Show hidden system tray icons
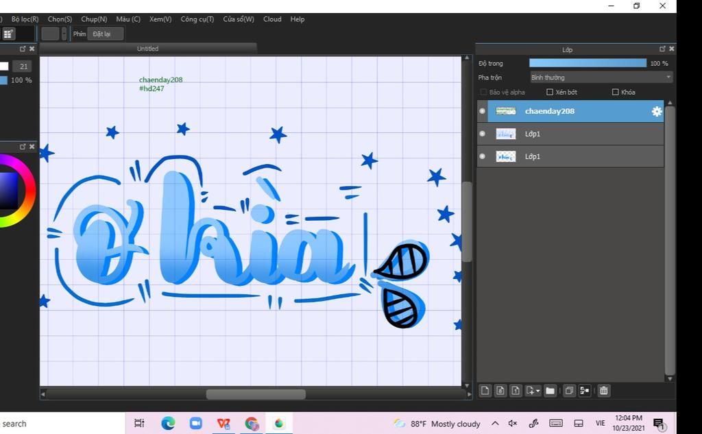The width and height of the screenshot is (702, 434). coord(495,423)
